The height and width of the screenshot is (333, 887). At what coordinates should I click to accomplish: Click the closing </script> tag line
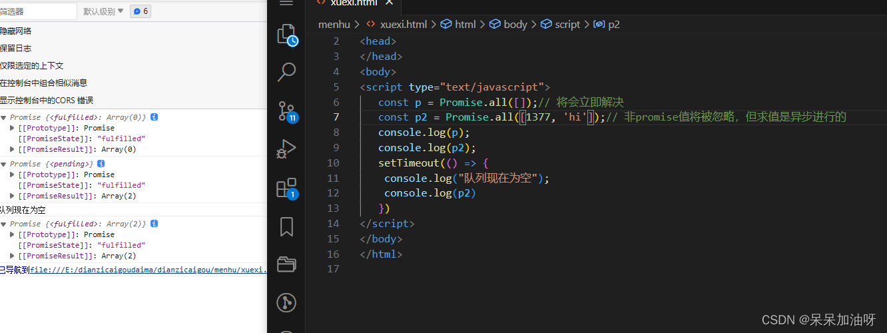pyautogui.click(x=387, y=224)
